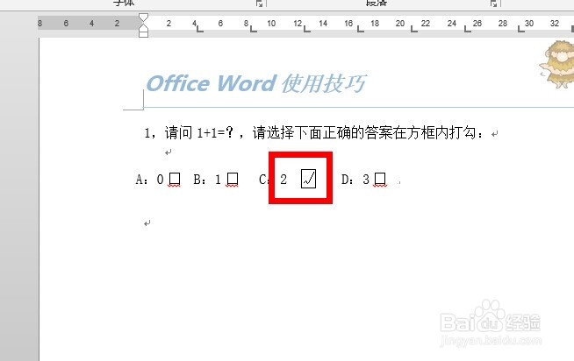Click the empty box after option D: 3

pyautogui.click(x=380, y=179)
